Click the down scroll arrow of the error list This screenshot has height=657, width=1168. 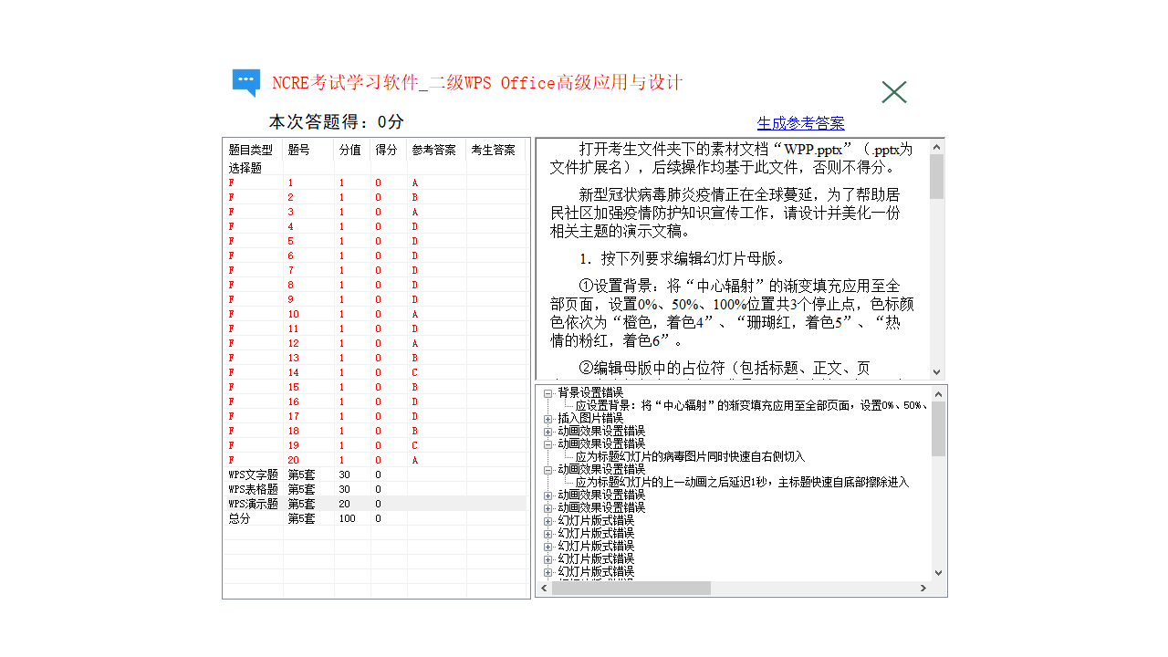[937, 572]
